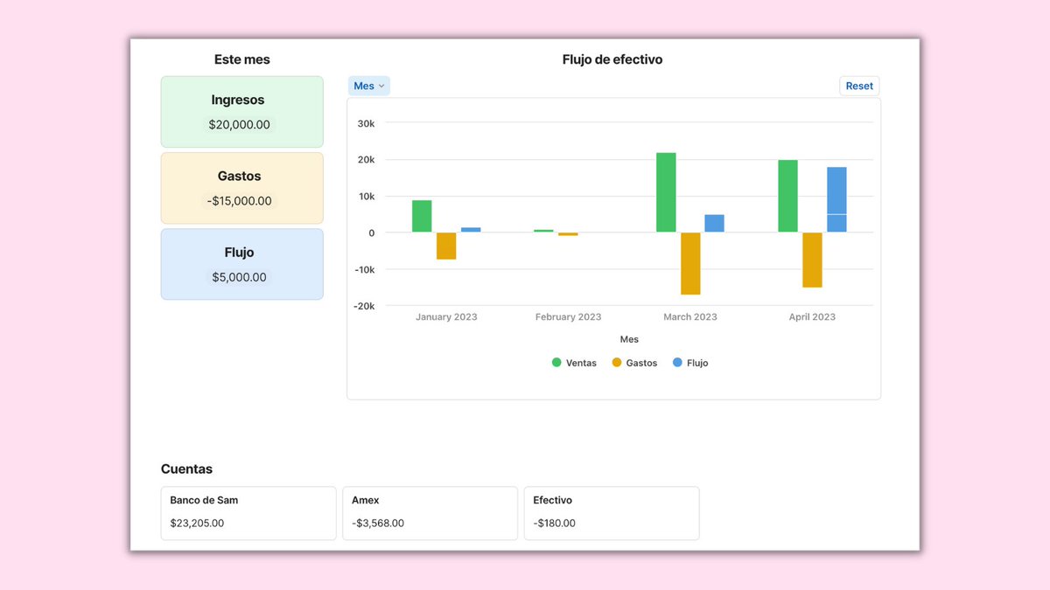Click the January 2023 axis label
The width and height of the screenshot is (1050, 590).
coord(446,317)
